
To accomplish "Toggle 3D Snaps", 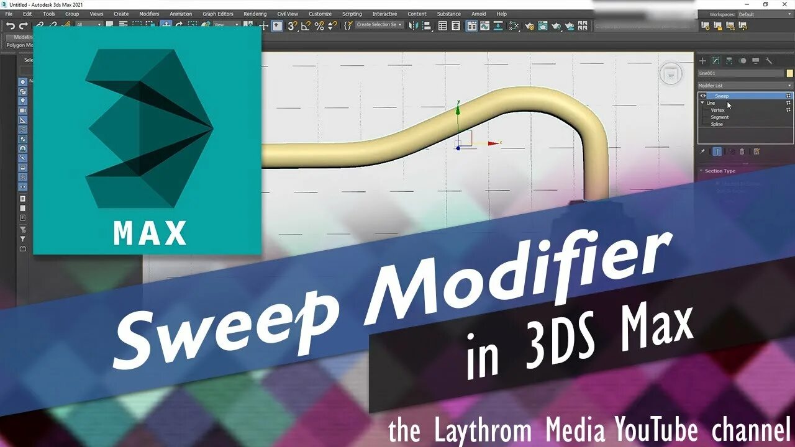I will click(x=292, y=25).
